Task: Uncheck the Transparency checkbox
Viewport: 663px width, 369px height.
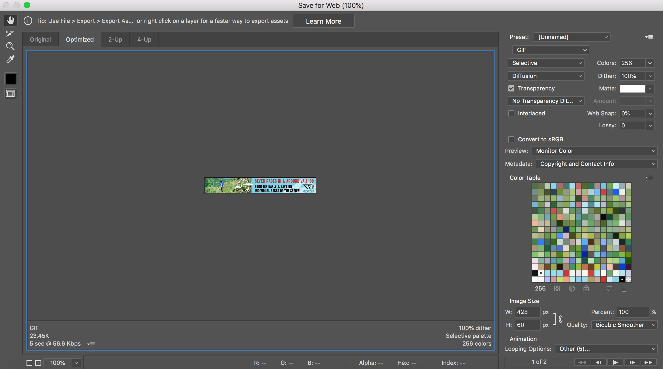Action: (x=511, y=88)
